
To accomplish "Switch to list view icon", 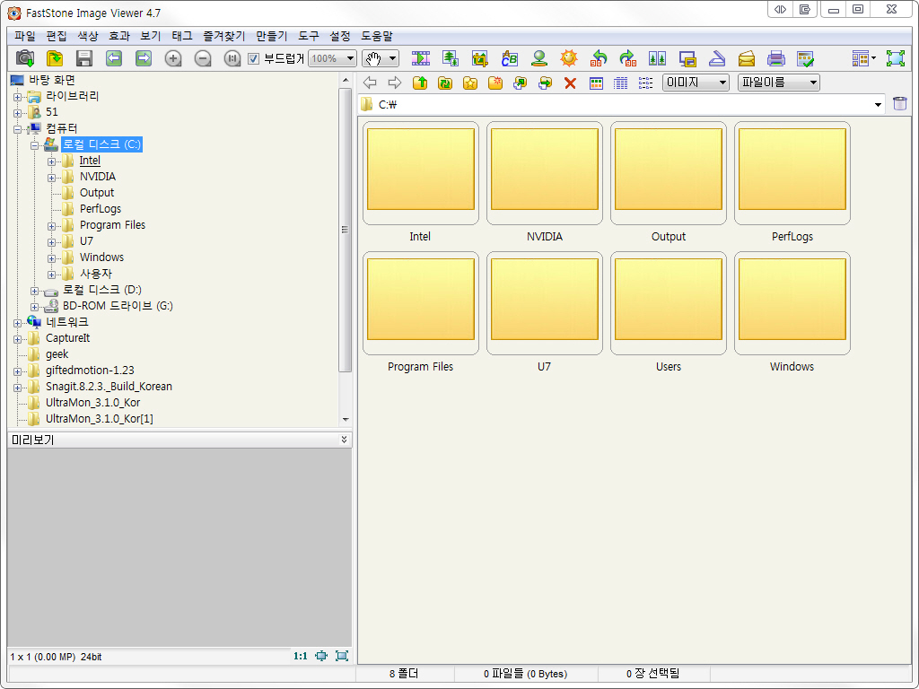I will point(646,83).
